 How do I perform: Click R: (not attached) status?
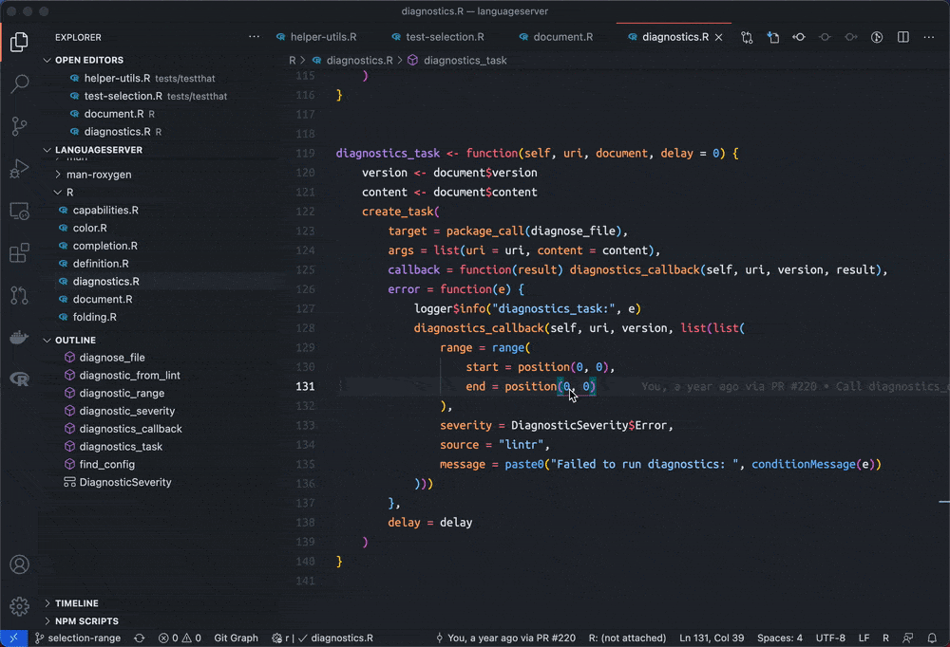(x=627, y=638)
